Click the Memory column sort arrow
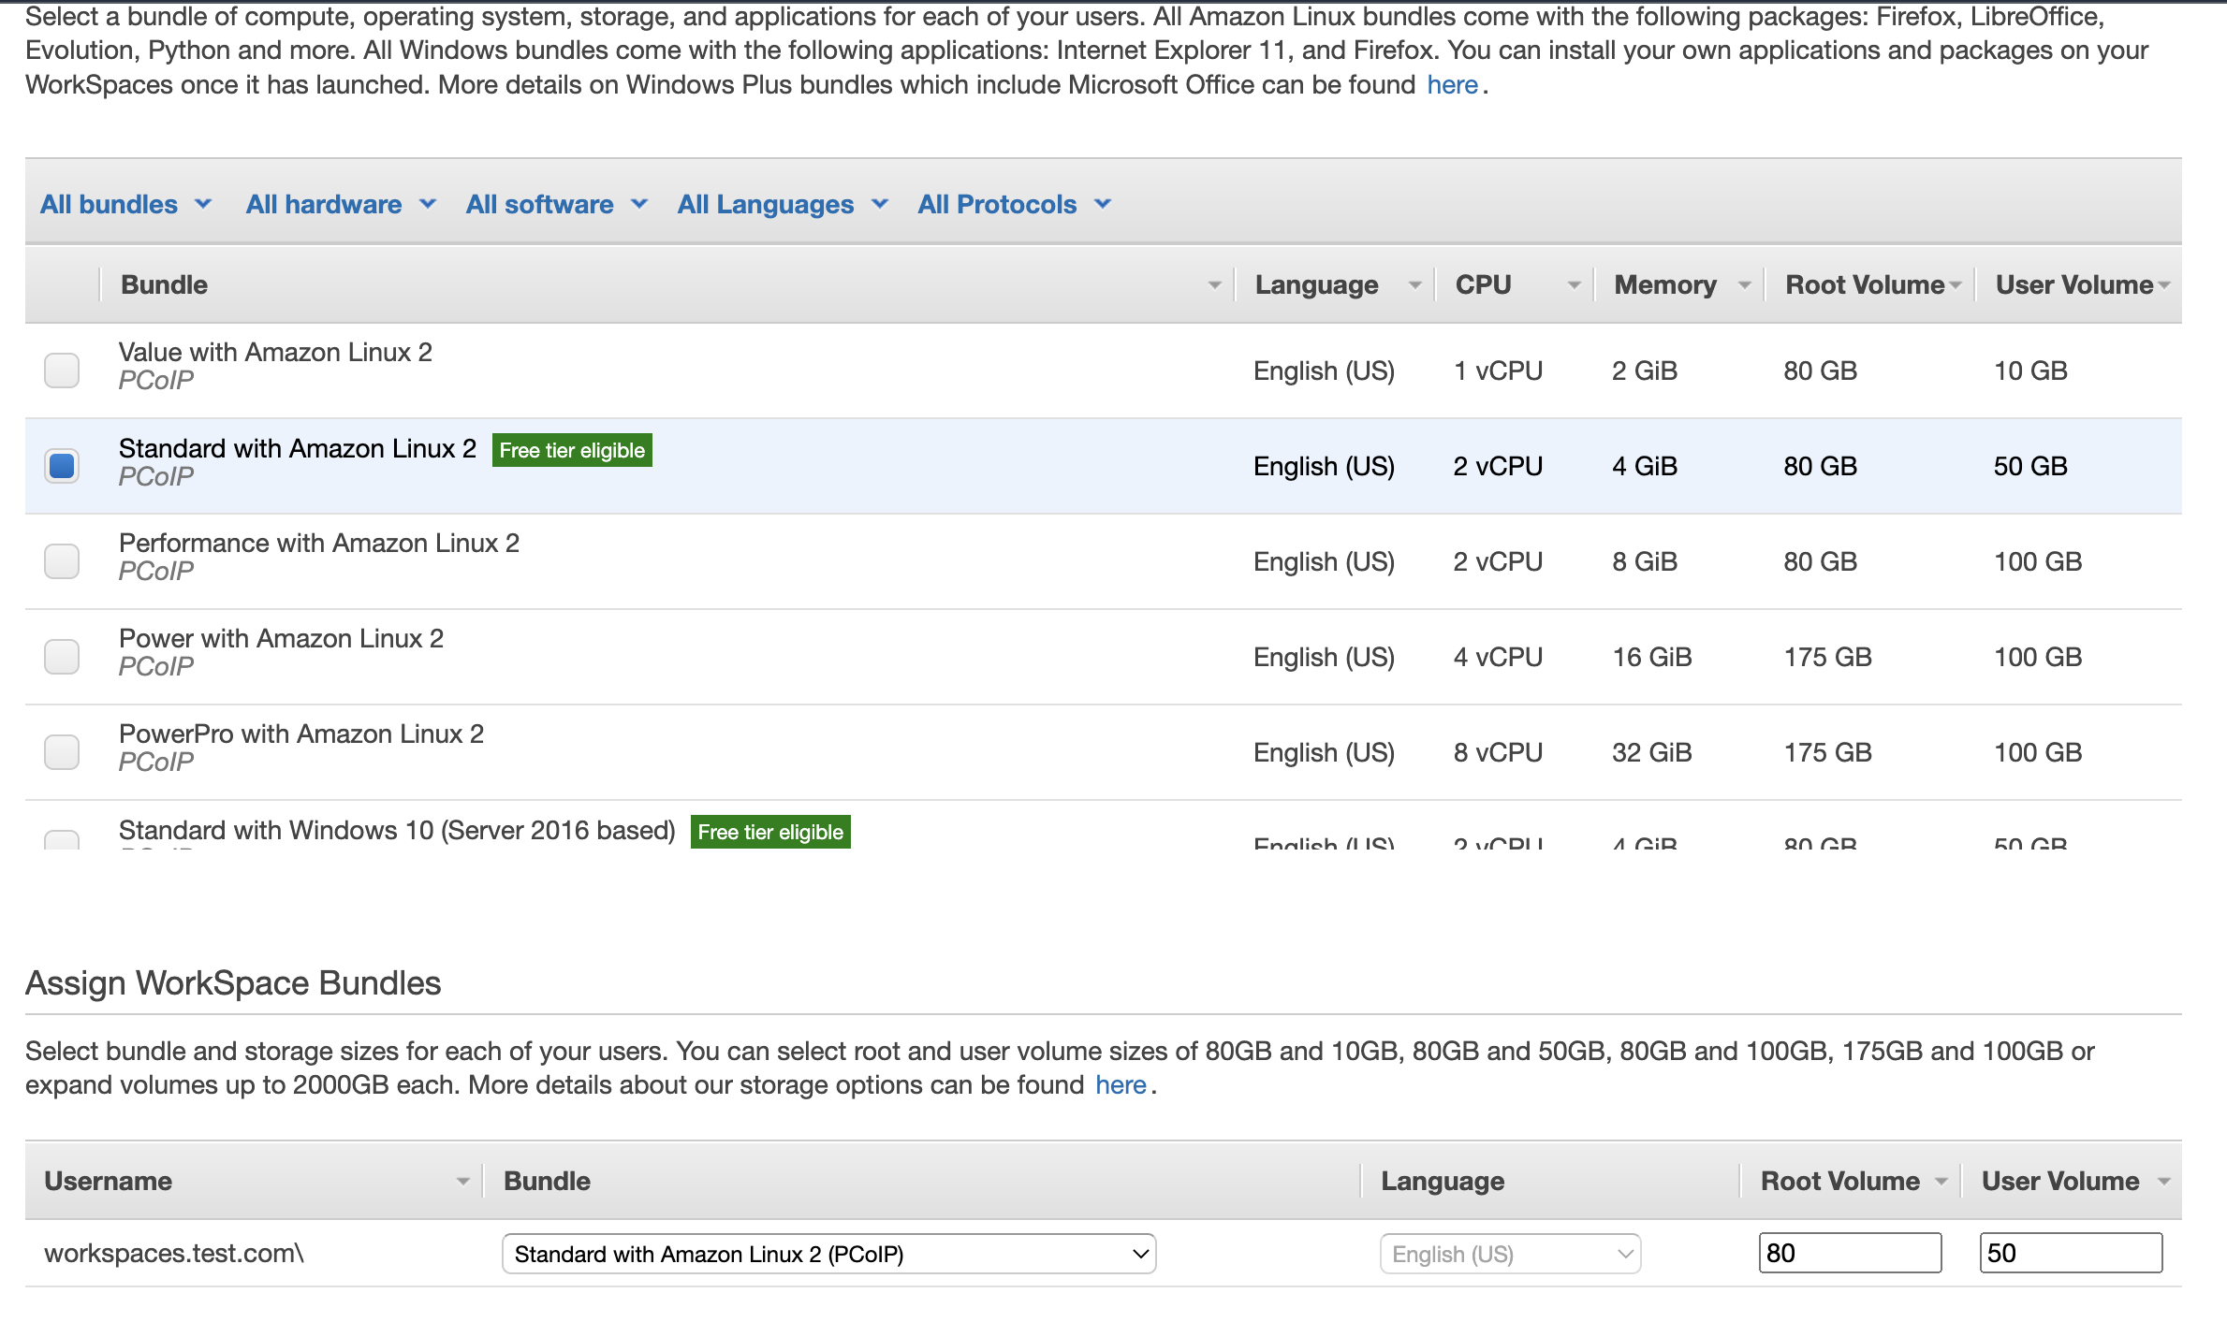 coord(1745,285)
